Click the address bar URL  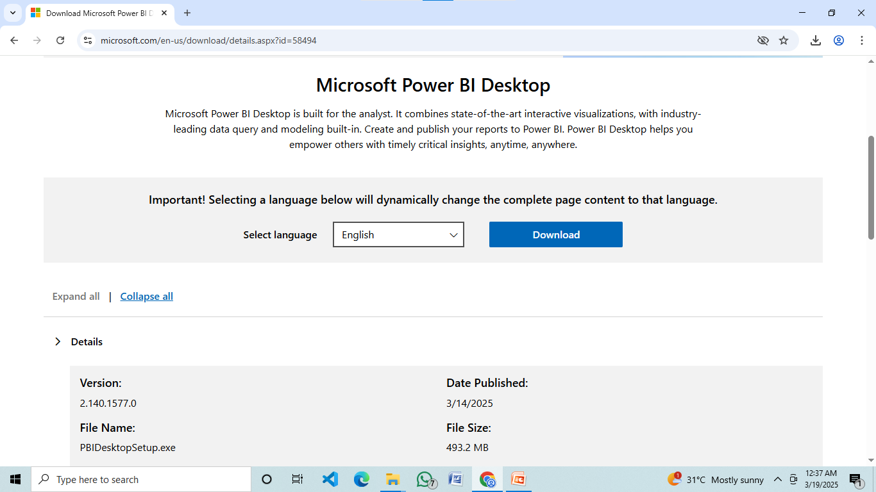click(208, 40)
